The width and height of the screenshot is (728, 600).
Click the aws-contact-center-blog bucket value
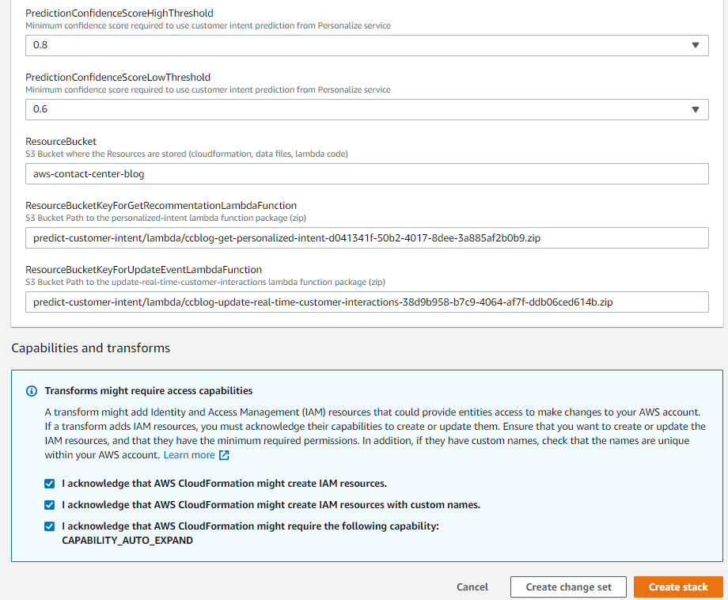coord(90,173)
